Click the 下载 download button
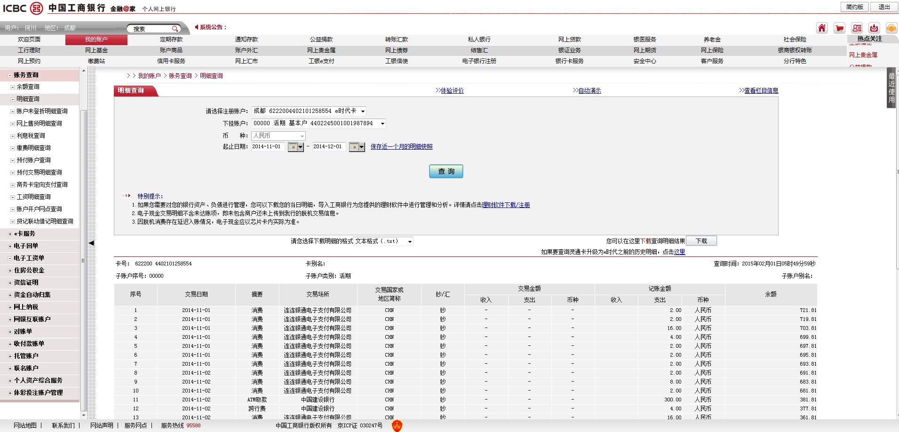899x432 pixels. (x=701, y=241)
